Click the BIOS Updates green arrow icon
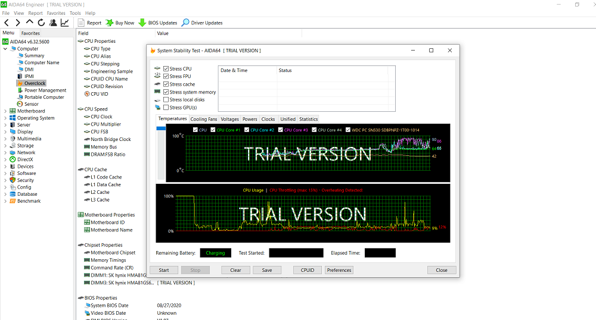 pyautogui.click(x=142, y=23)
